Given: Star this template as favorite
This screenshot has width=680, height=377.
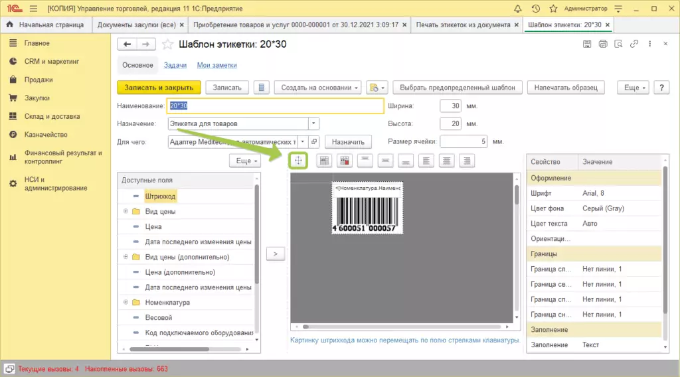Looking at the screenshot, I should (167, 44).
